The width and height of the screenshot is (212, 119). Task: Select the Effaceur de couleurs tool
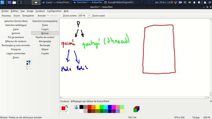click(16, 41)
